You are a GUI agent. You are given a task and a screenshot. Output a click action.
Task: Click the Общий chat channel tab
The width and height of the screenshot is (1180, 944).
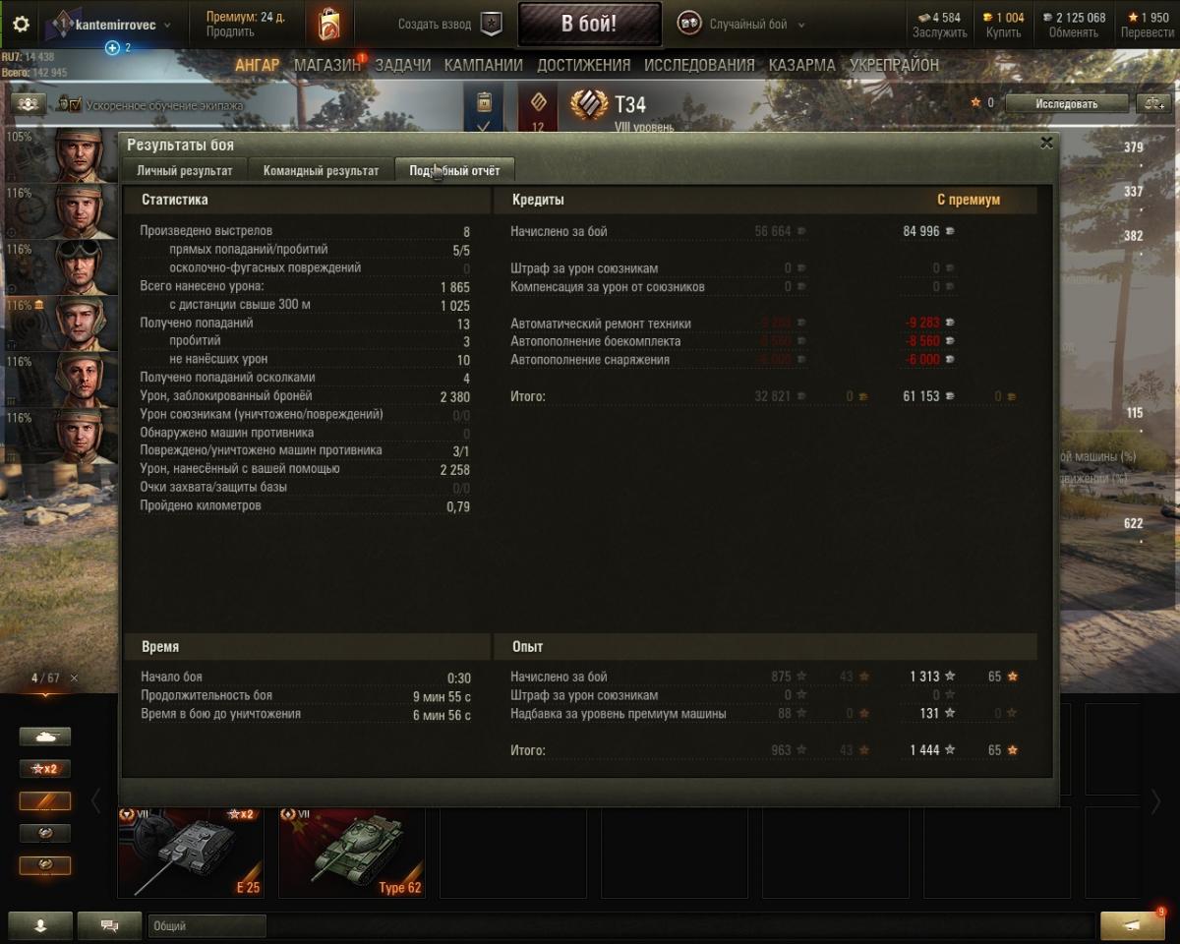click(x=206, y=925)
